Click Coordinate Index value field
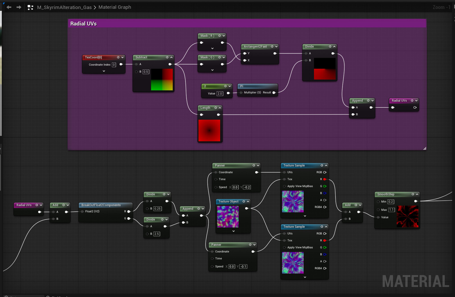Screen dimensions: 455x297 [114, 65]
